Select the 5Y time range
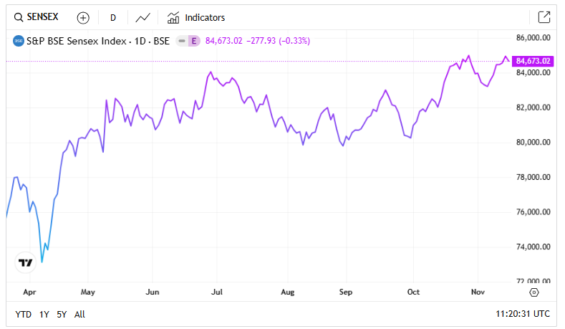This screenshot has height=329, width=565. [x=62, y=314]
